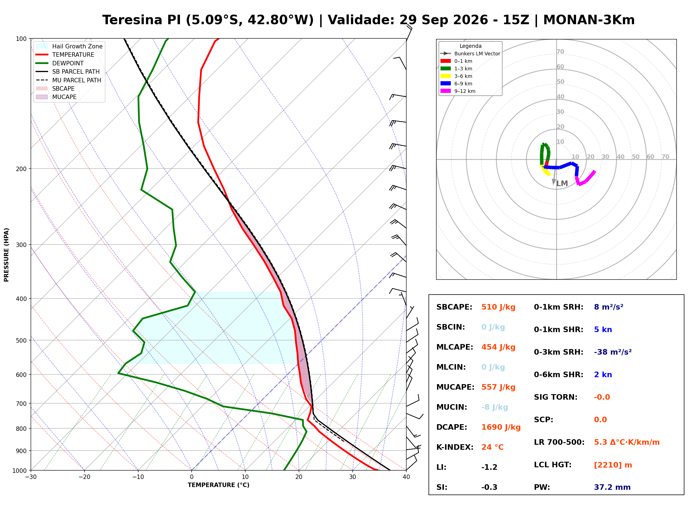Click the green 1–3 km hodograph legend swatch
The image size is (688, 509).
446,68
